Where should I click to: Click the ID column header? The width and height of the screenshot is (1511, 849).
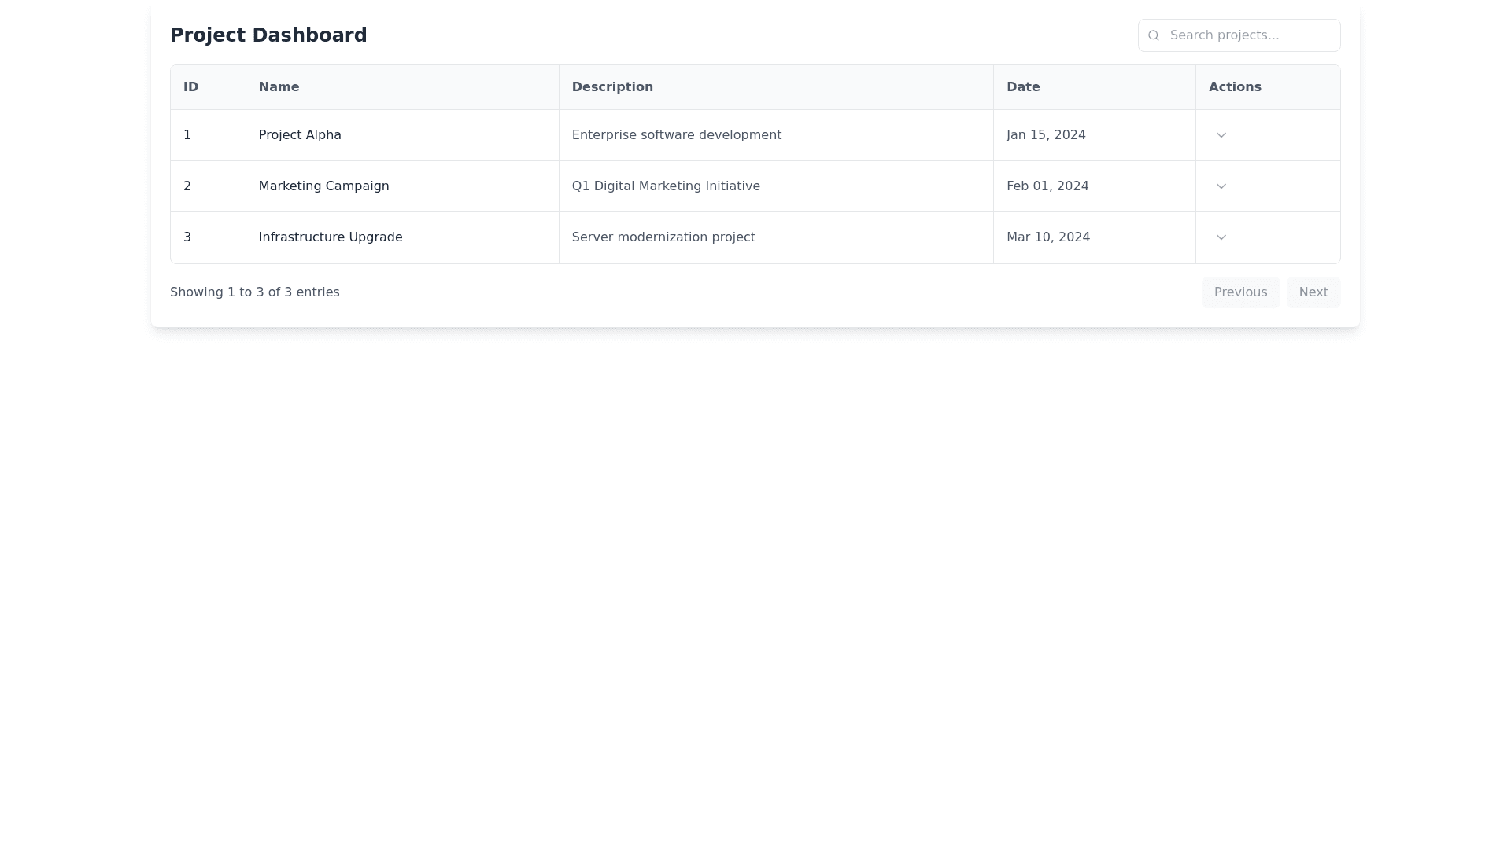coord(190,87)
